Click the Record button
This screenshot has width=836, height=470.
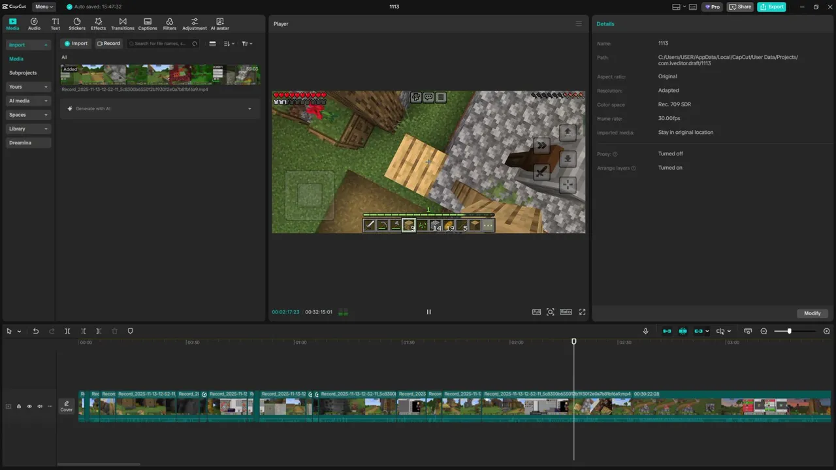(x=108, y=44)
